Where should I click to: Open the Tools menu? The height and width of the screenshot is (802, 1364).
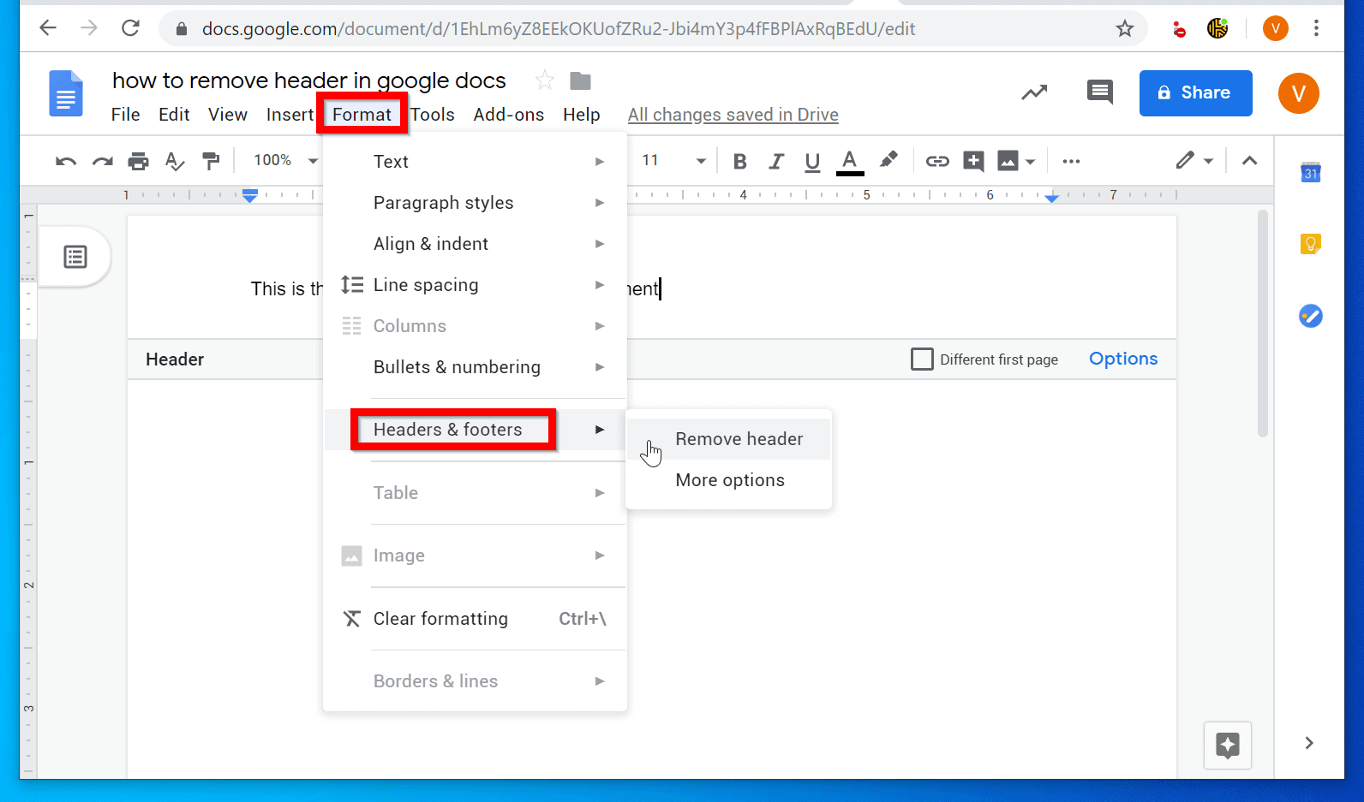[x=433, y=115]
